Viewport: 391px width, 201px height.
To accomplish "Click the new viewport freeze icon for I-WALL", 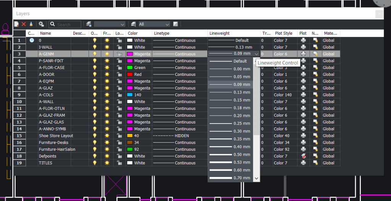I will pos(315,47).
